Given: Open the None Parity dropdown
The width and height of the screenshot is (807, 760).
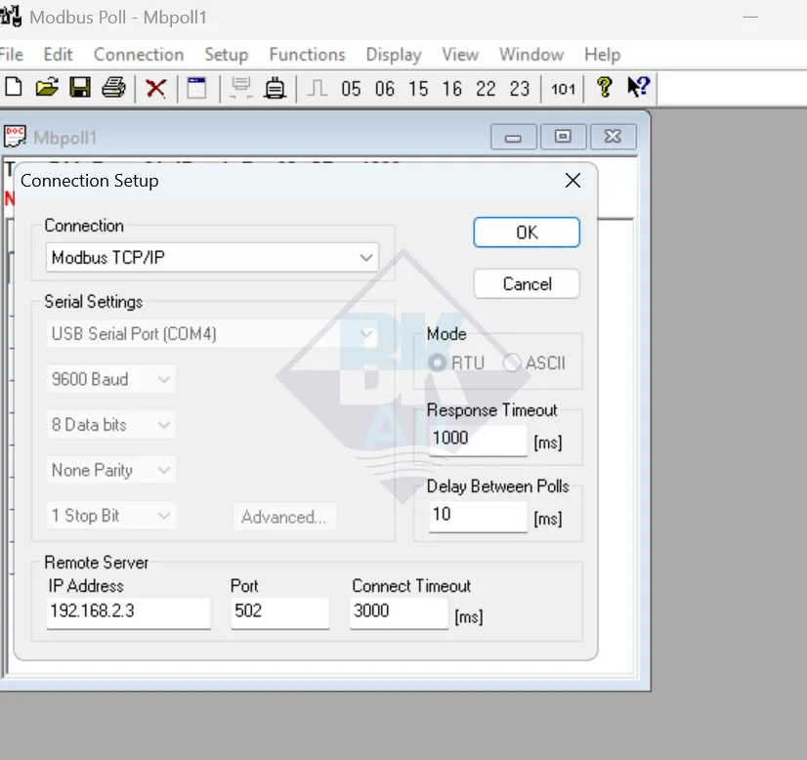Looking at the screenshot, I should click(110, 470).
